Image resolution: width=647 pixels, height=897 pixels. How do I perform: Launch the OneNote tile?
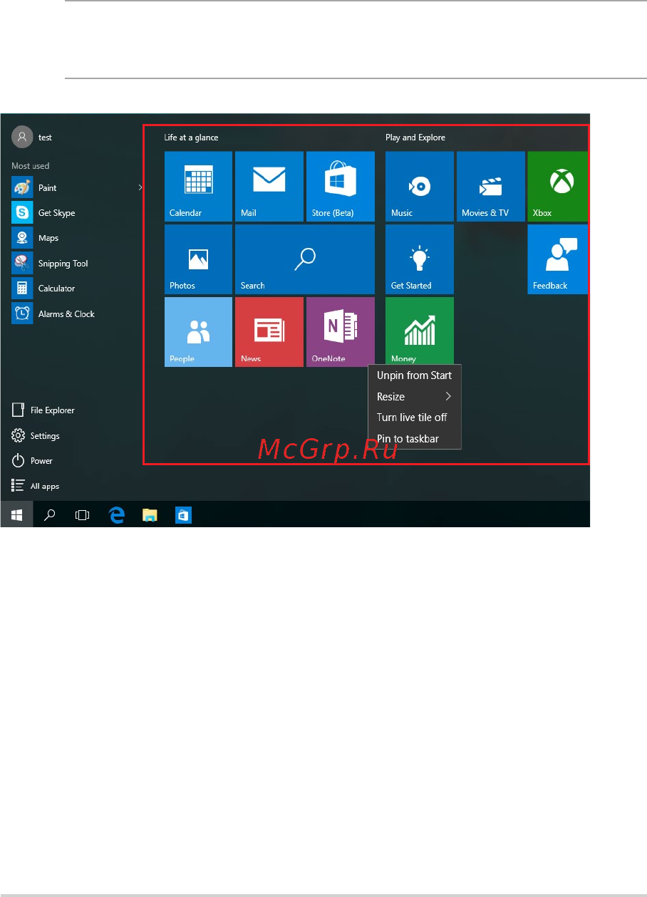(x=341, y=332)
